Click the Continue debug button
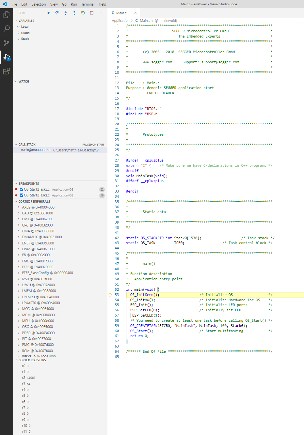 pos(48,13)
